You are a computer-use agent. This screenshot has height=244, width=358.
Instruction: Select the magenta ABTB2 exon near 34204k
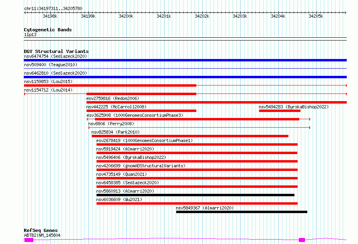coord(302,240)
